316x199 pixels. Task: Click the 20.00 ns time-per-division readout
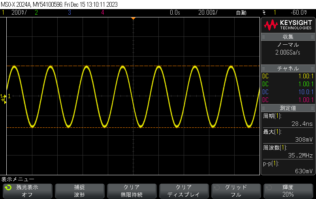click(x=207, y=12)
